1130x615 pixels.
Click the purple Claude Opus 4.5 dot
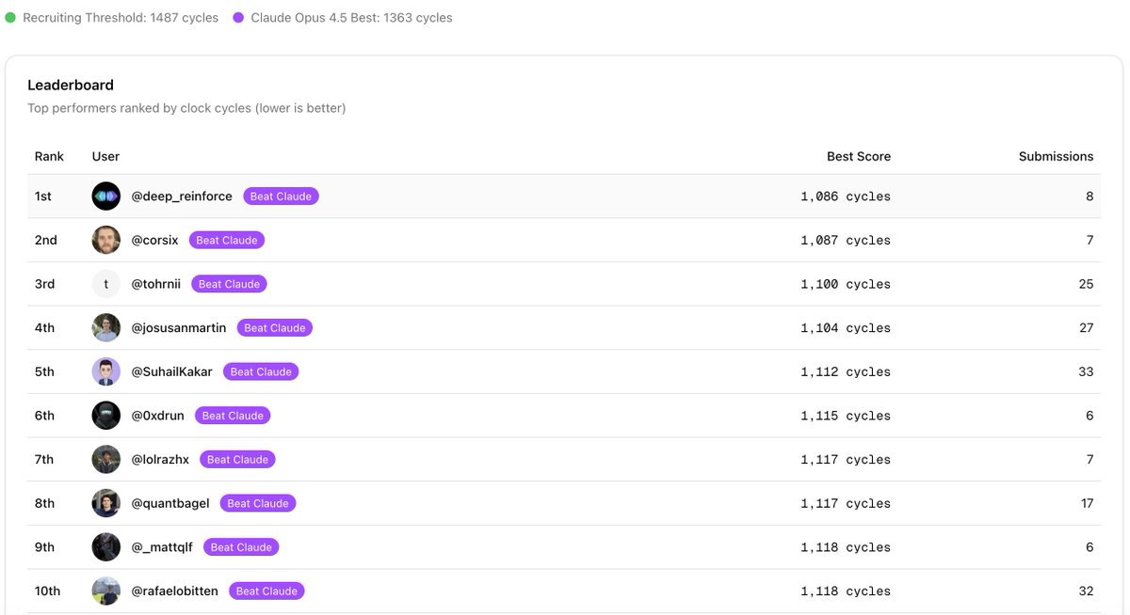pyautogui.click(x=238, y=18)
